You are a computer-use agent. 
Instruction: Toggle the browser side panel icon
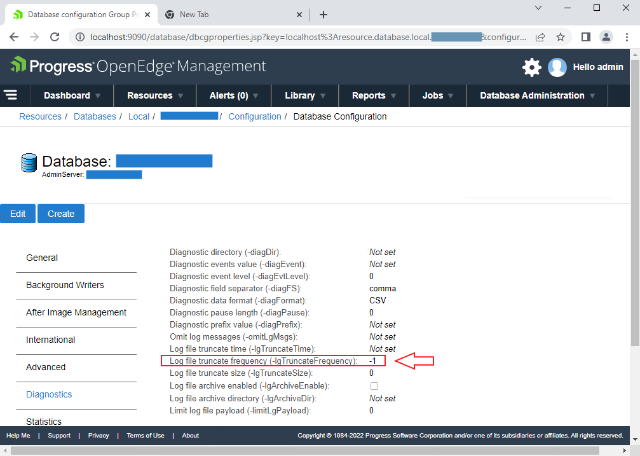click(586, 37)
